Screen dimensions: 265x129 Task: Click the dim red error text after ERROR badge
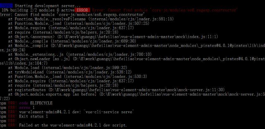pos(165,10)
